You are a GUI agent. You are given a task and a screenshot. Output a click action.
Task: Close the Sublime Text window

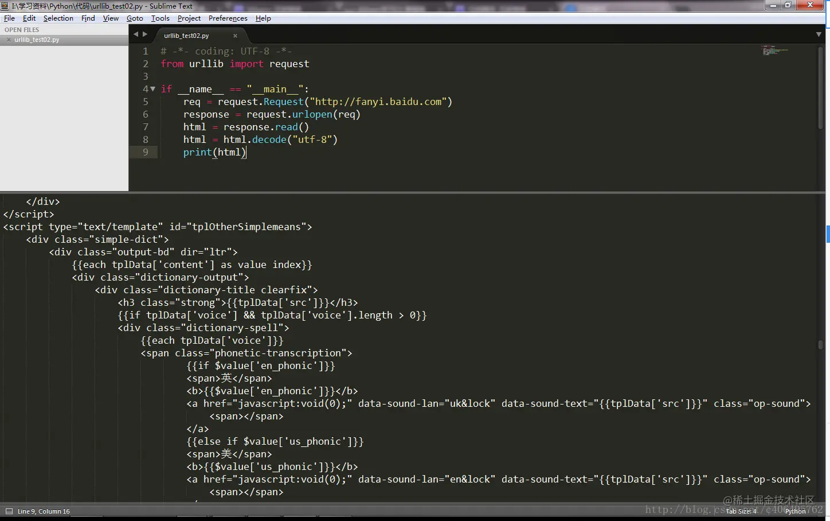coord(811,5)
